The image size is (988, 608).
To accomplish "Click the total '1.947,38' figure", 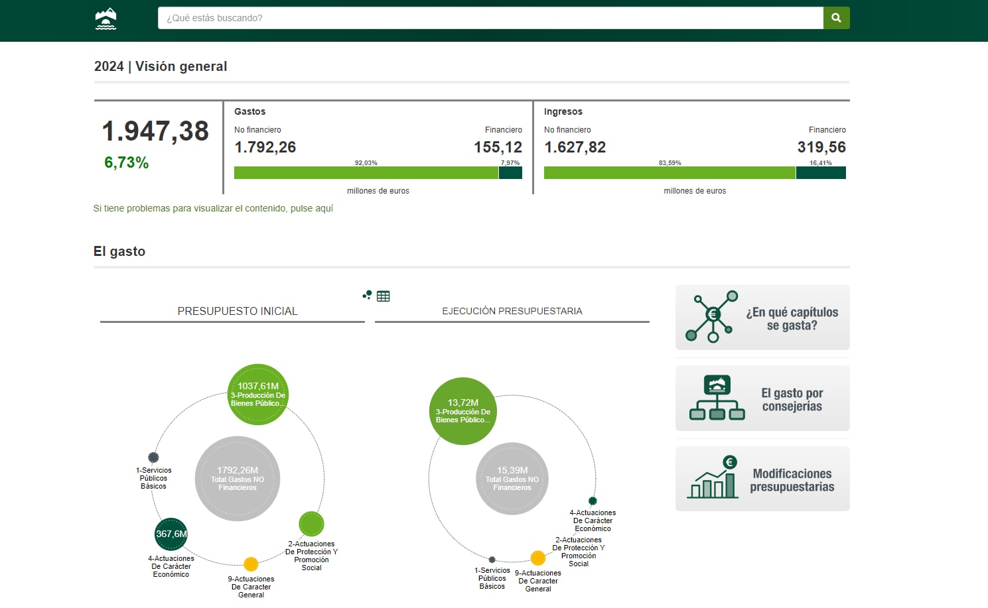I will [155, 131].
